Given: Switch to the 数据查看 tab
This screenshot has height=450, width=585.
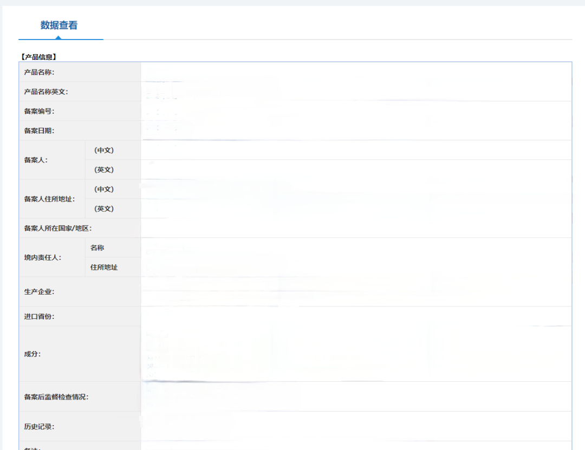Looking at the screenshot, I should pyautogui.click(x=59, y=25).
